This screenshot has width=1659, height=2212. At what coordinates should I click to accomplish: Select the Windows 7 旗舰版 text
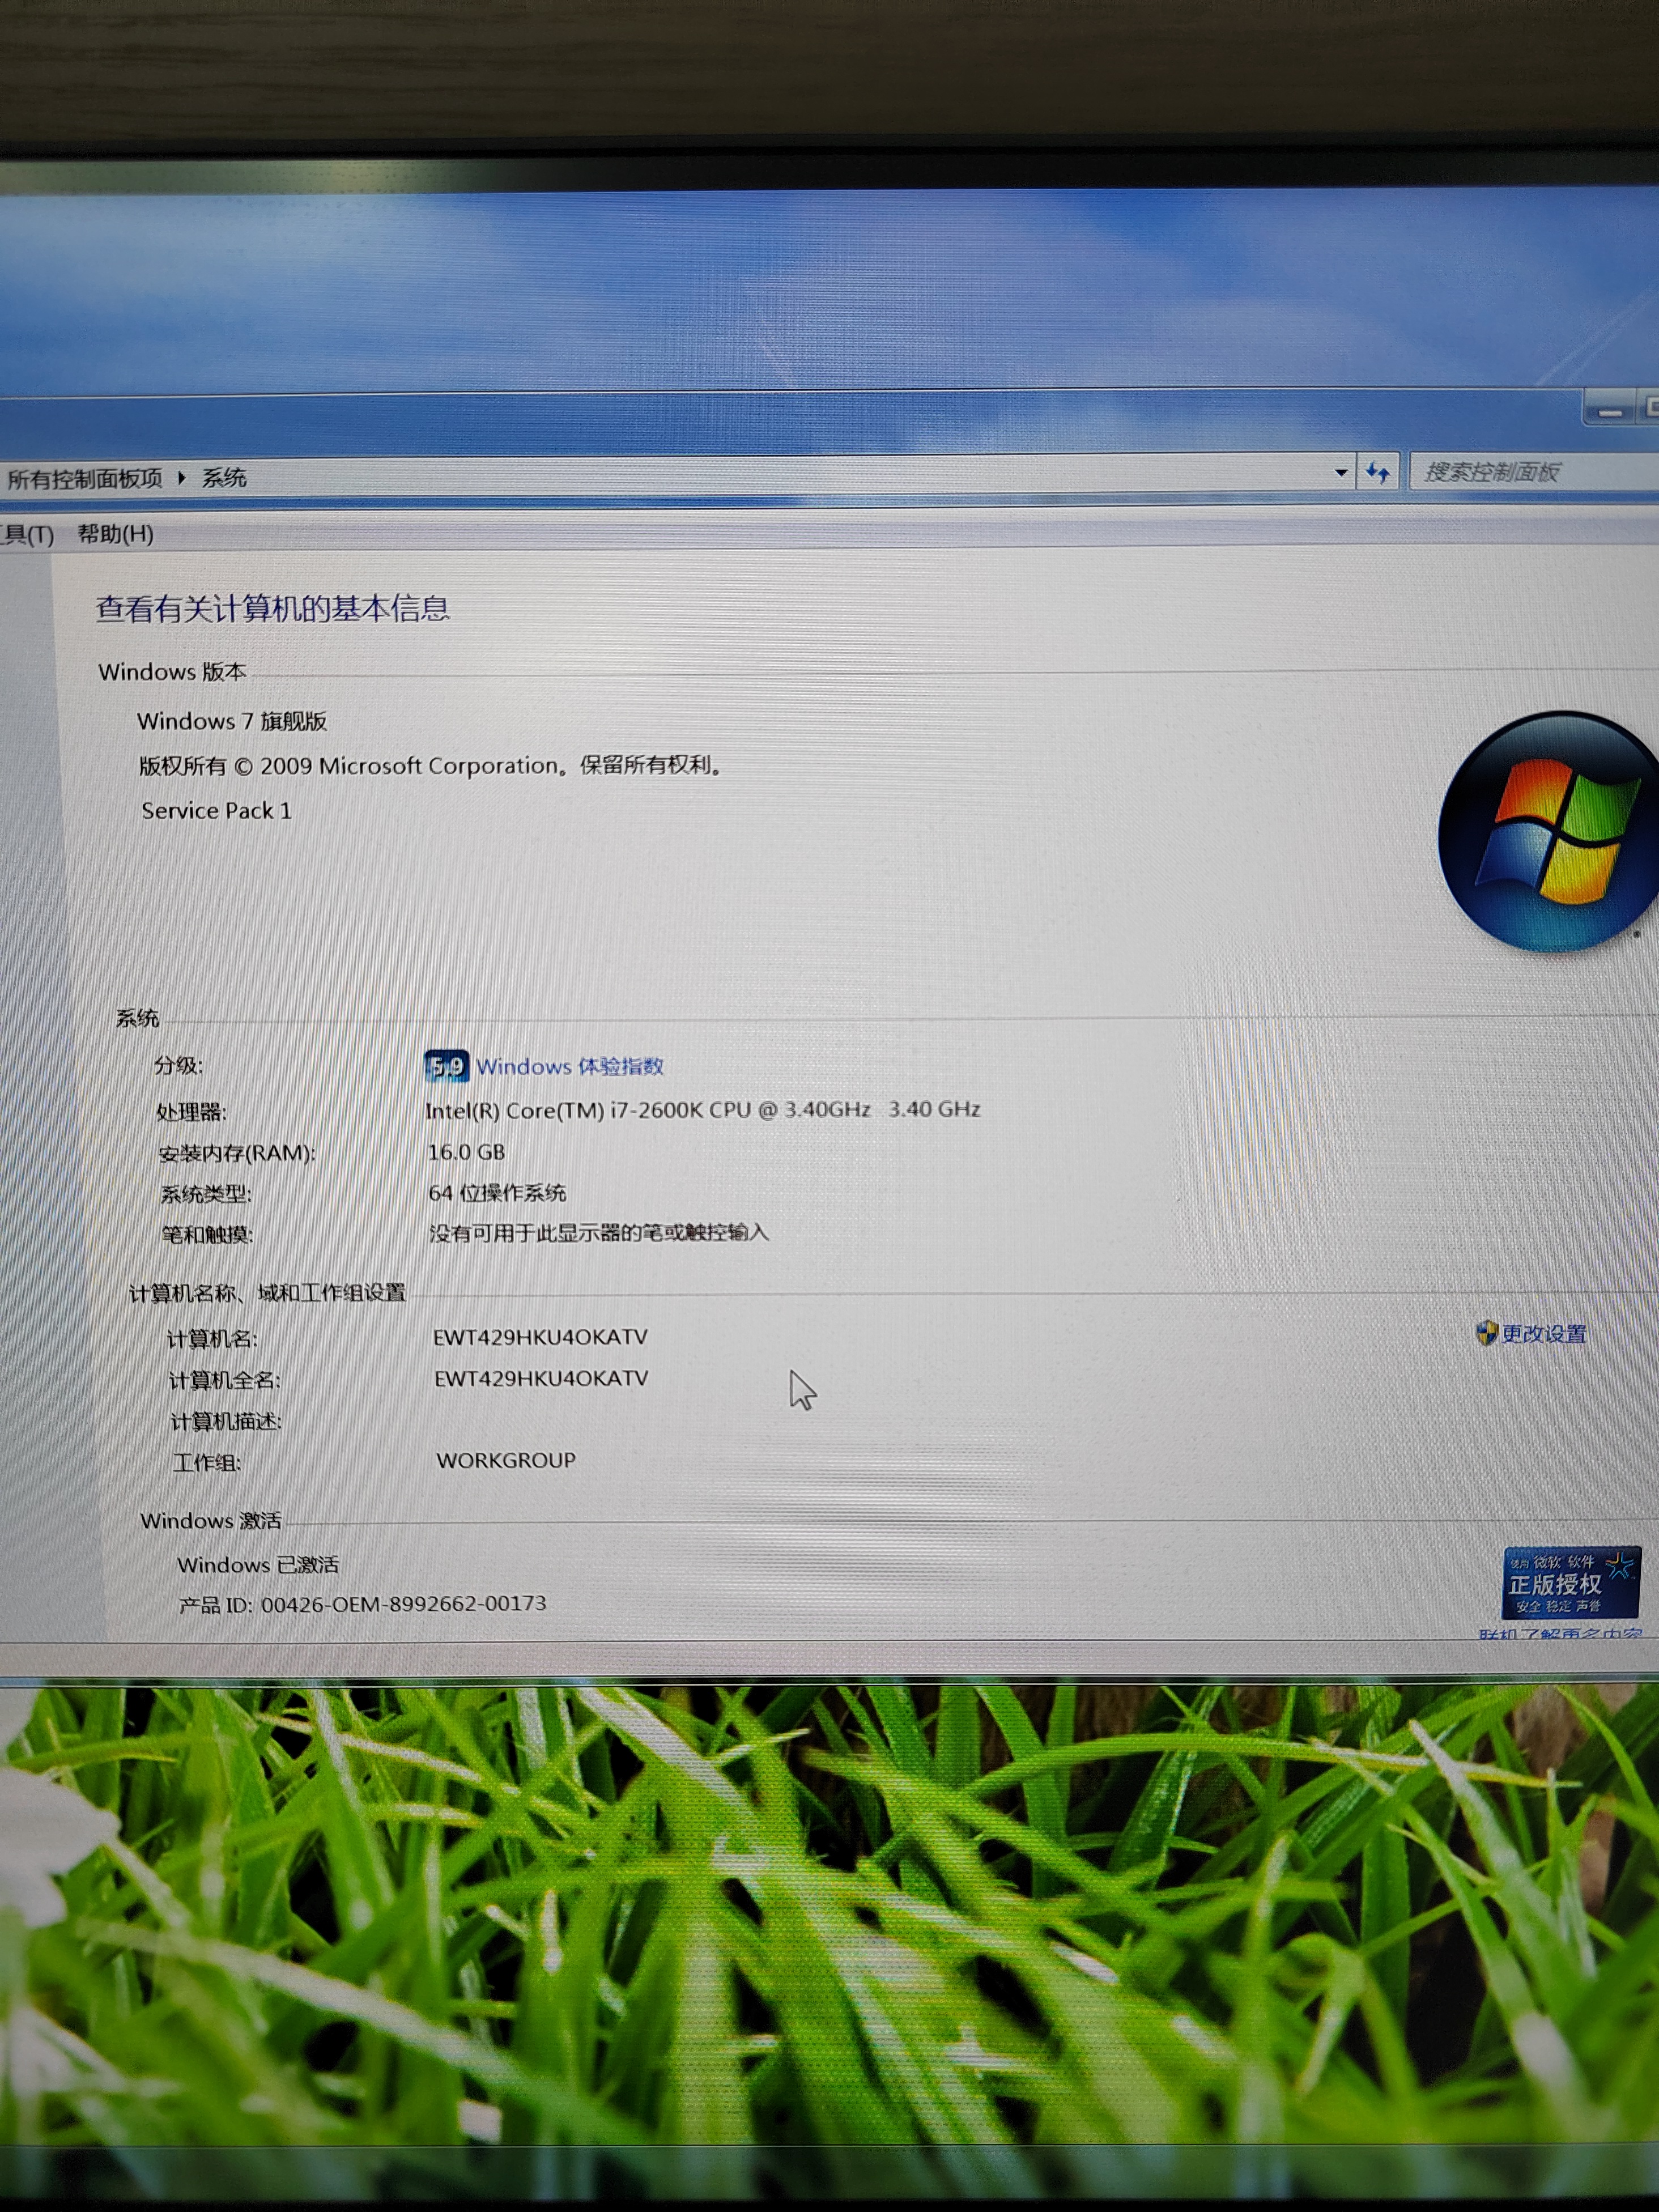pyautogui.click(x=232, y=721)
